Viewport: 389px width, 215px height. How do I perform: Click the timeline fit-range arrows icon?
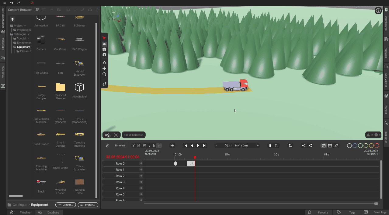click(172, 146)
